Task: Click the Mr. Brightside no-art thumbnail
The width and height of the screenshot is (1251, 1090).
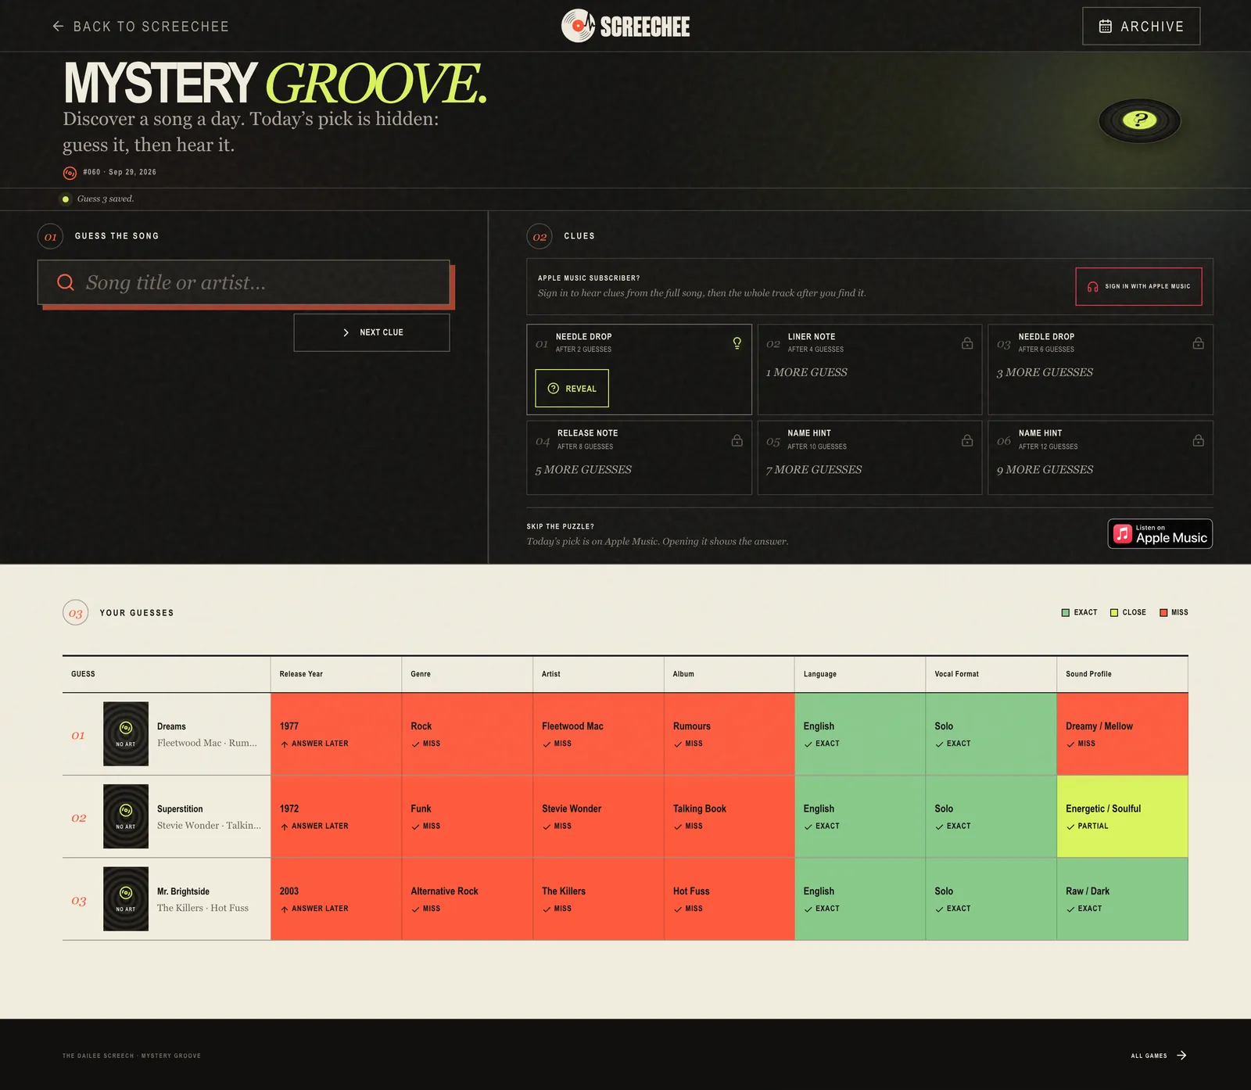Action: pos(126,899)
